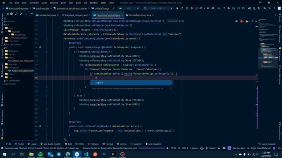Click the Git push purple arrow icon

[x=229, y=8]
